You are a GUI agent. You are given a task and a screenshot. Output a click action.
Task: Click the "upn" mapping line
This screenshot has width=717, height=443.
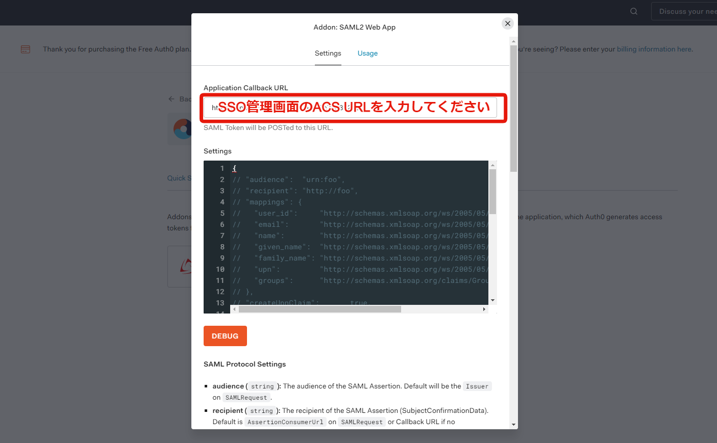coord(360,270)
